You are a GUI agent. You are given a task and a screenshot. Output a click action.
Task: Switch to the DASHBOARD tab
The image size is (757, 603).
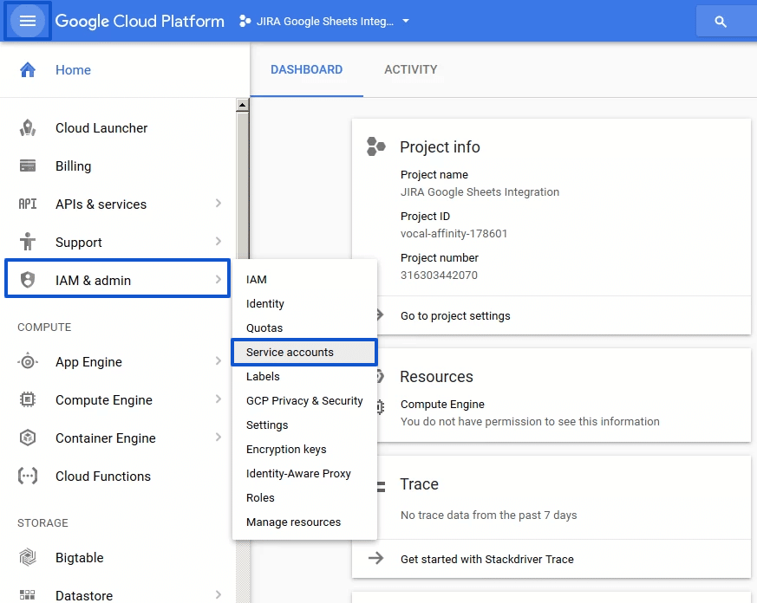(x=307, y=69)
